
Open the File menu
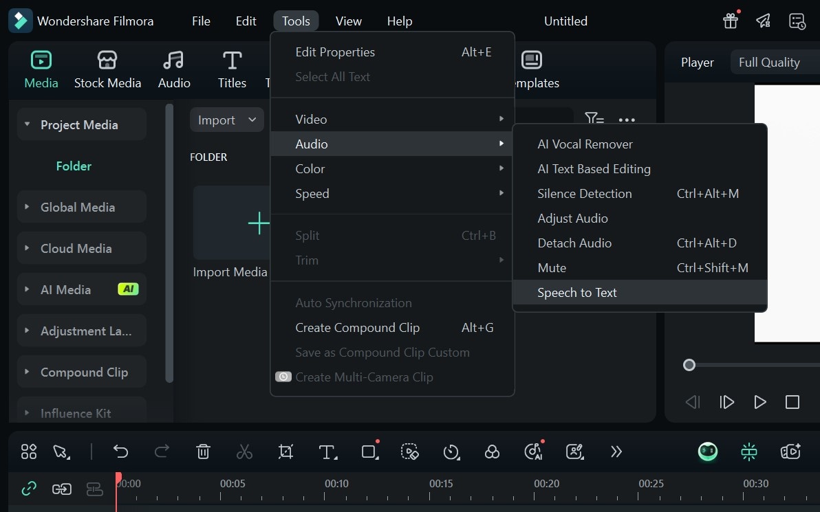point(201,21)
